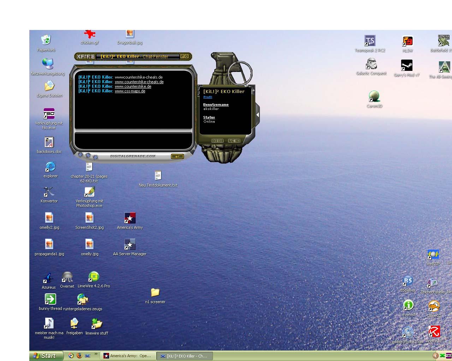Launch AA Server Manager shortcut
The height and width of the screenshot is (361, 452).
(x=130, y=247)
